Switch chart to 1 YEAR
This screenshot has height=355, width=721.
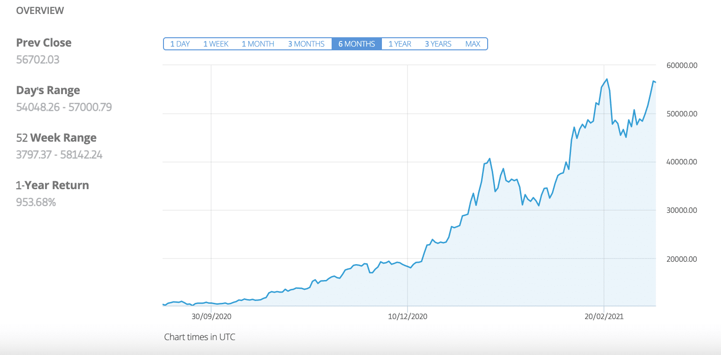pyautogui.click(x=400, y=44)
